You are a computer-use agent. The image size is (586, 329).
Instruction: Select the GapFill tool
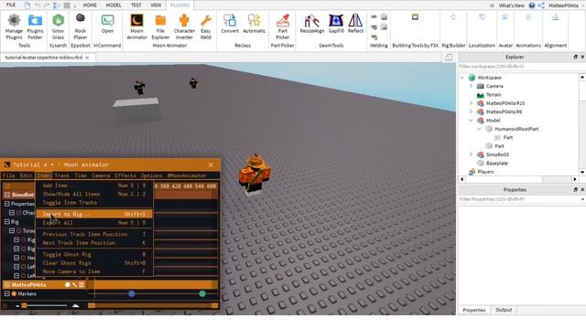pos(336,24)
